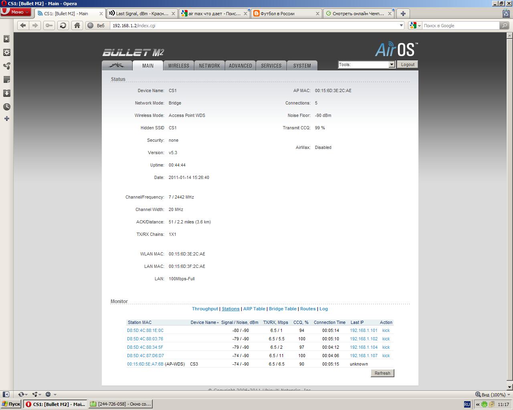Viewport: 513px width, 410px height.
Task: Add a panel with the plus icon
Action: (6, 119)
